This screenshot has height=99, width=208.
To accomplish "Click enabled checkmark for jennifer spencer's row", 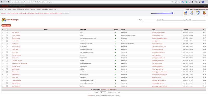I will pos(116,47).
